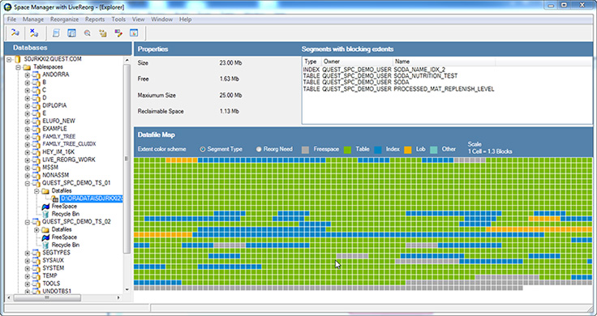Collapse the QUEST_SPC_DEMO_TS_01 node
The width and height of the screenshot is (597, 316).
pos(28,183)
